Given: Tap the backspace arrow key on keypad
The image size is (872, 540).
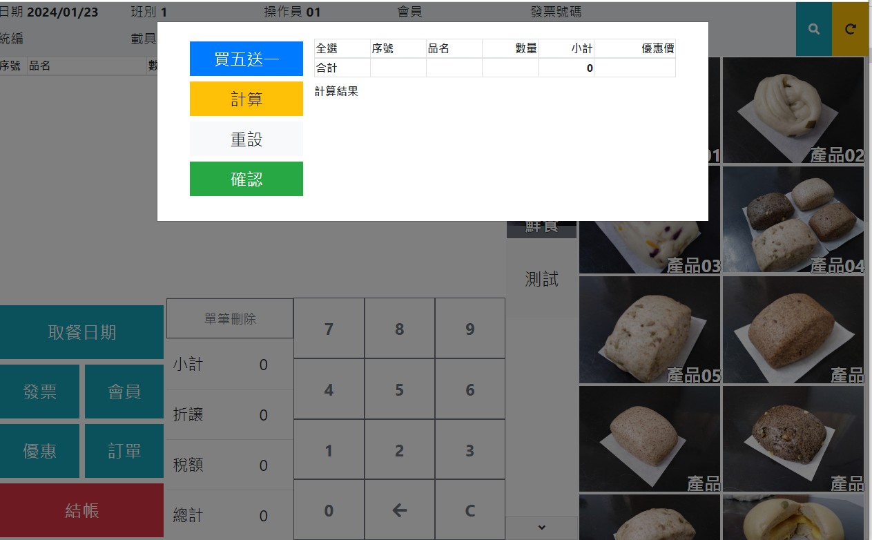Looking at the screenshot, I should click(399, 510).
